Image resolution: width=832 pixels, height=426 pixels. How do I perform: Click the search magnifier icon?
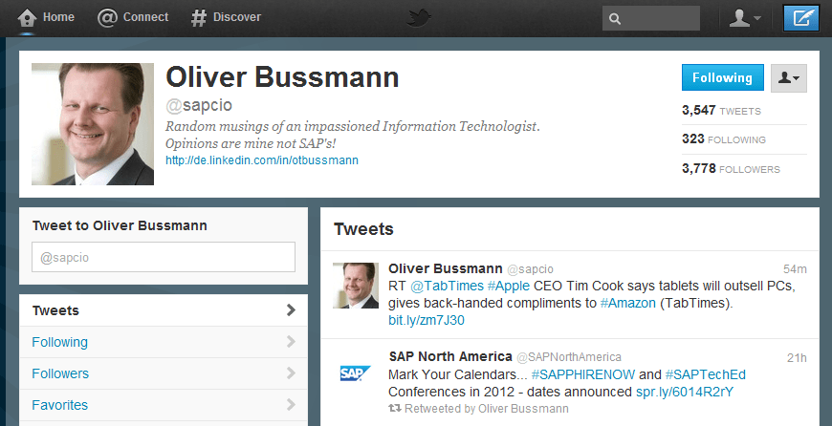click(615, 18)
